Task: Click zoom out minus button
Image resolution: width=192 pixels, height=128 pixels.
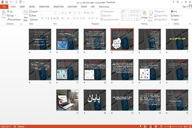Action: pyautogui.click(x=165, y=126)
